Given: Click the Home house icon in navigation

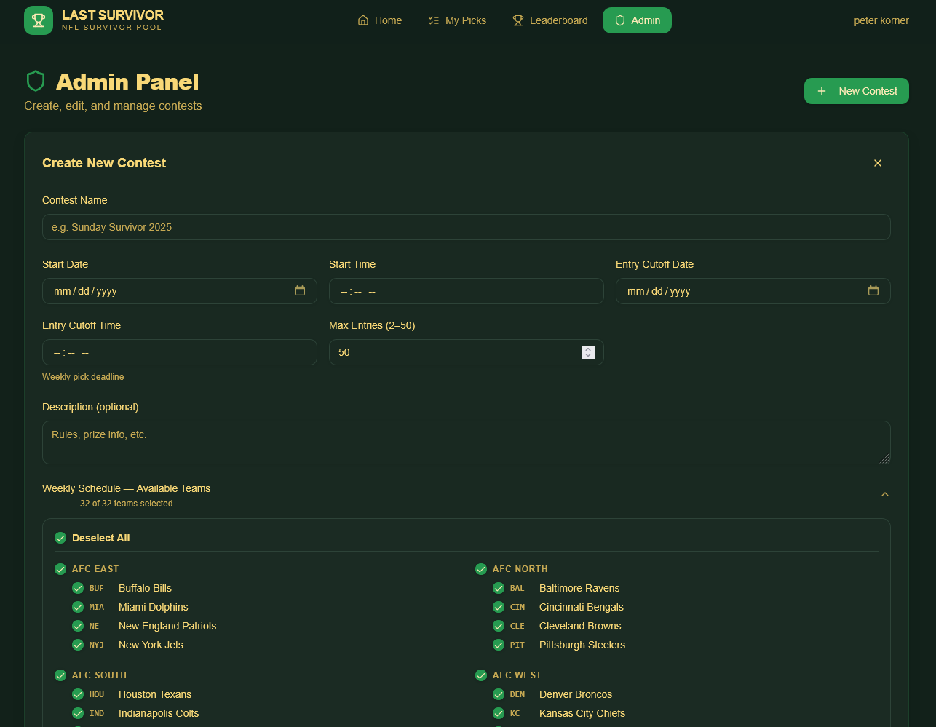Looking at the screenshot, I should click(x=363, y=20).
